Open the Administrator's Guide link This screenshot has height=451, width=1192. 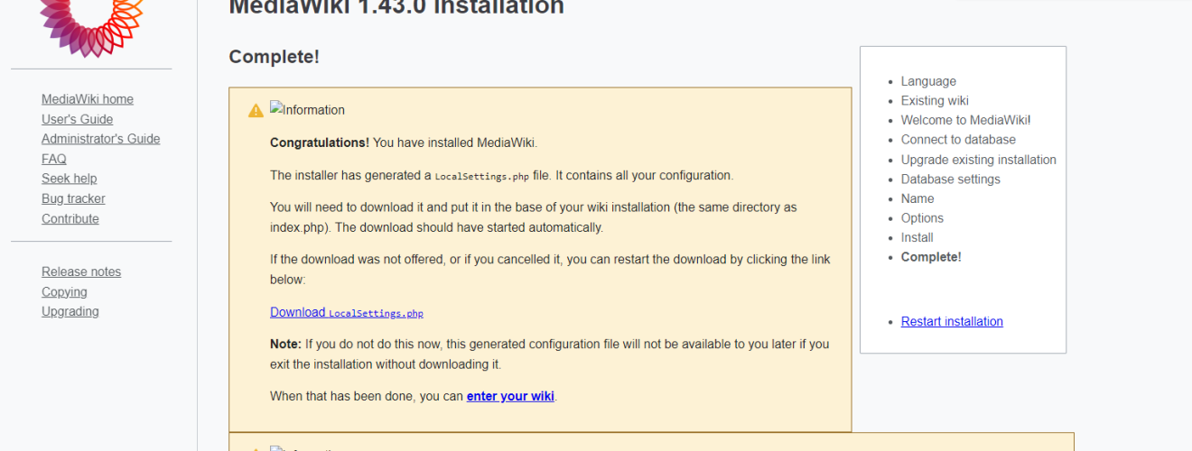tap(101, 139)
